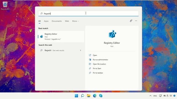Viewport: 177px width, 99px height.
Task: Click the cloud sync tray icon
Action: [165, 96]
